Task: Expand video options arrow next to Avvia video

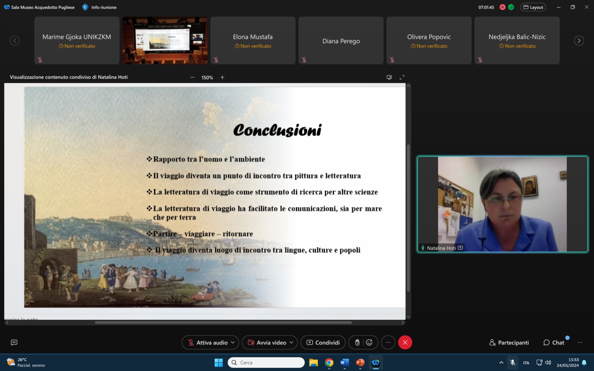Action: (x=291, y=342)
